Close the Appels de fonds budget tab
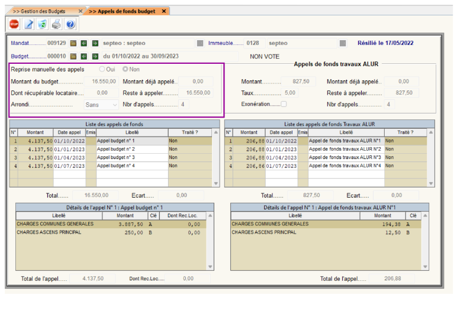This screenshot has height=314, width=473. coord(164,11)
